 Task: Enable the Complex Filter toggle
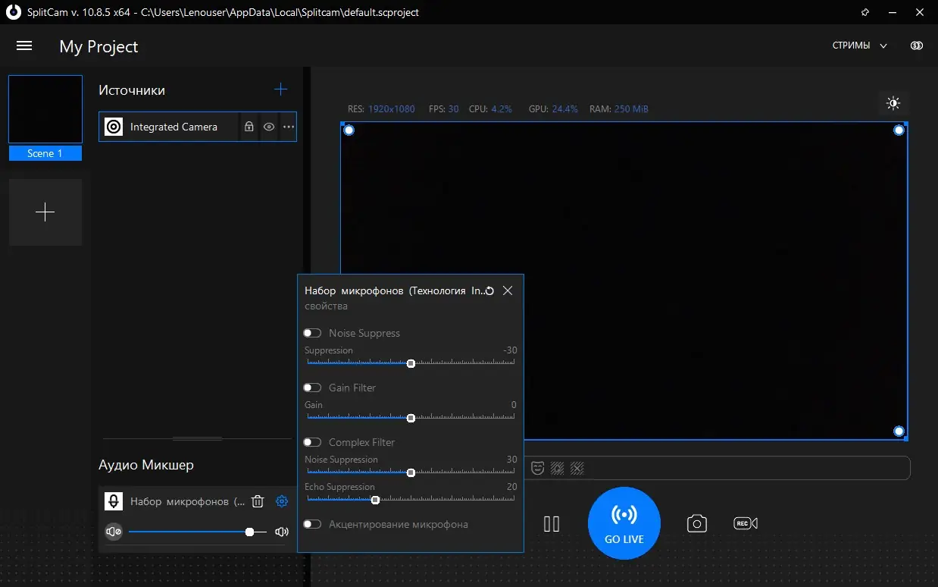pos(312,442)
